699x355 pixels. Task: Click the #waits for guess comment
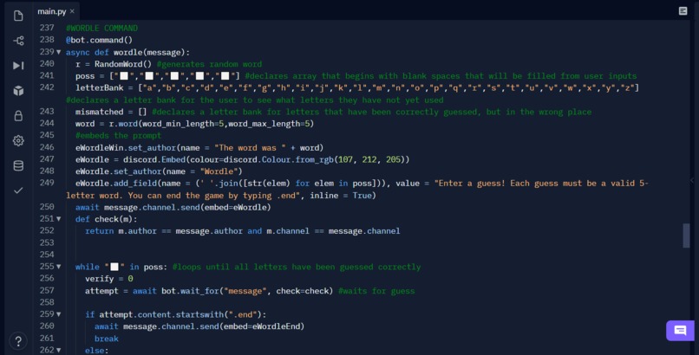[376, 291]
